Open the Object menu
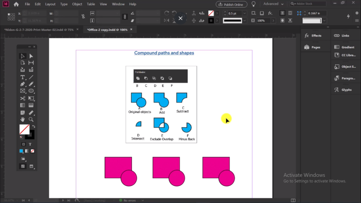The height and width of the screenshot is (203, 361). 77,4
